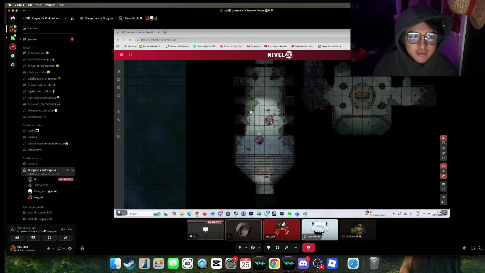Viewport: 485px width, 273px height.
Task: Open the Discord app menu
Action: 19,5
